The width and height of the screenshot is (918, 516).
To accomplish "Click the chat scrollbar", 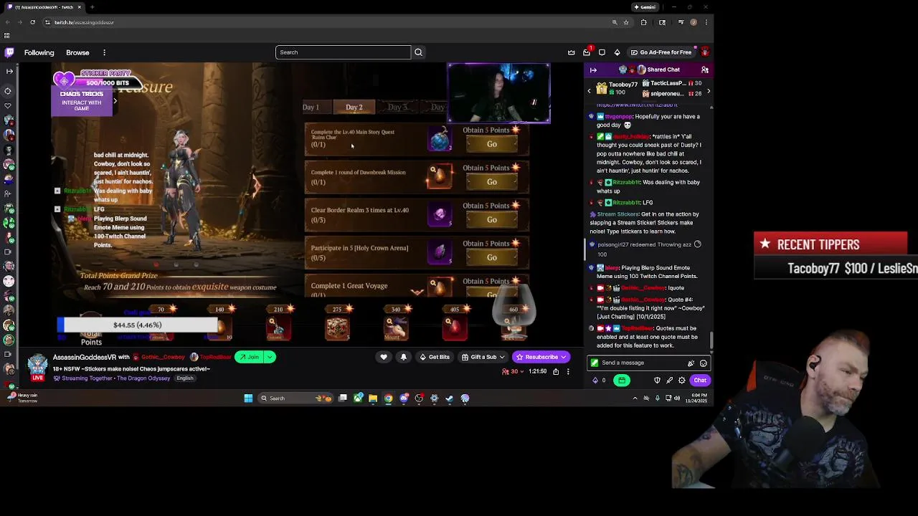I will (711, 340).
